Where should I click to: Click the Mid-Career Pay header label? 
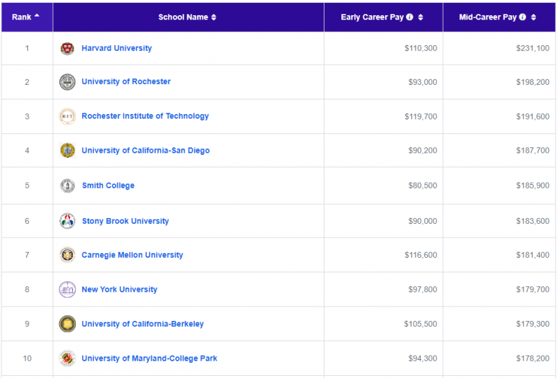(487, 17)
